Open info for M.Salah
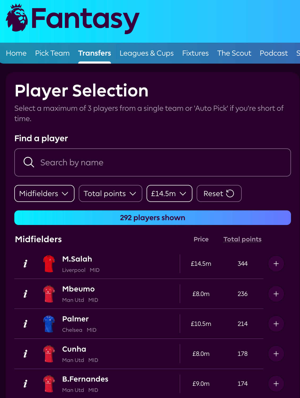 pos(25,264)
